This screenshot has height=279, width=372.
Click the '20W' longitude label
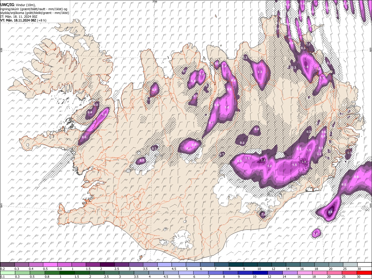[154, 1]
